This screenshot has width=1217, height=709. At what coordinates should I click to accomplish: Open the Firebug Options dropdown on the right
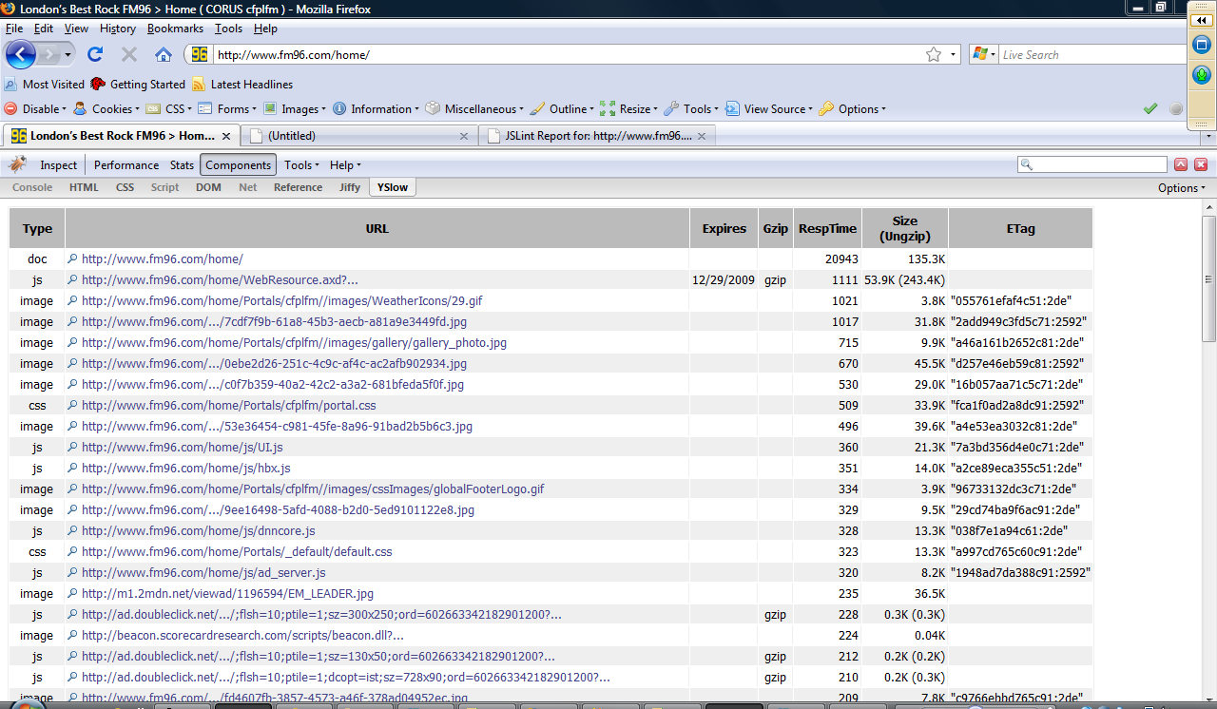point(1182,187)
